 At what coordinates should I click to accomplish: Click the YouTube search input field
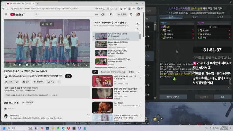click(65, 14)
